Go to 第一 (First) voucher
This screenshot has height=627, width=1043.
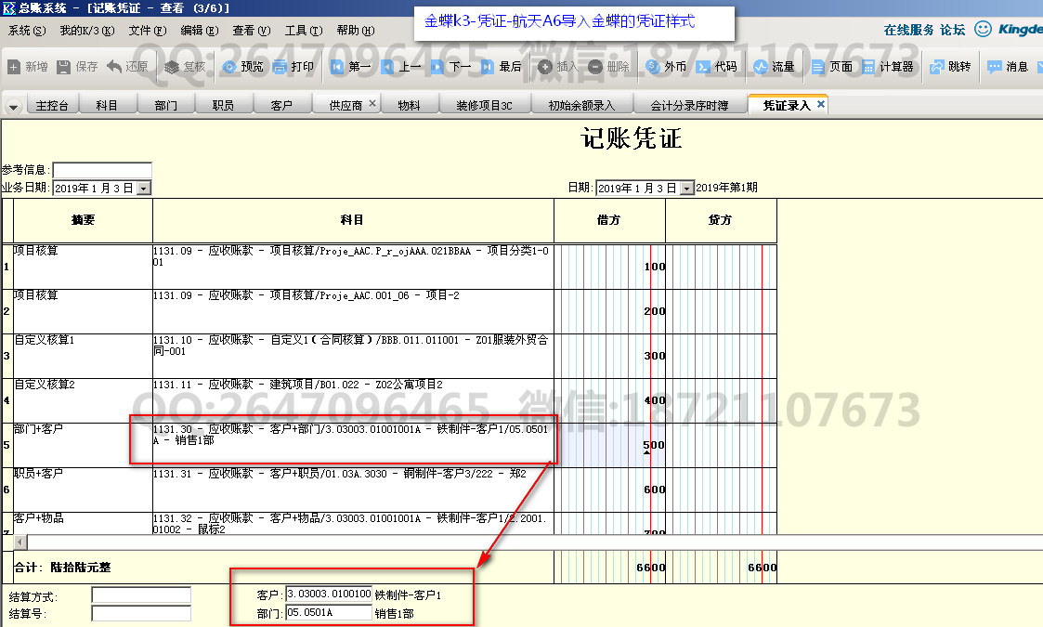[349, 67]
